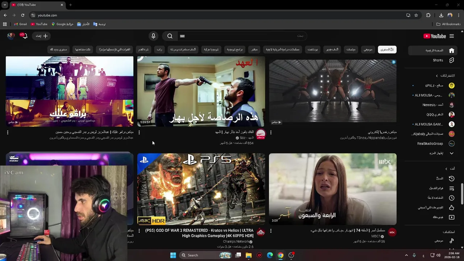Viewport: 464px width, 261px height.
Task: Open RealStudioGroup channel subscription
Action: 432,144
